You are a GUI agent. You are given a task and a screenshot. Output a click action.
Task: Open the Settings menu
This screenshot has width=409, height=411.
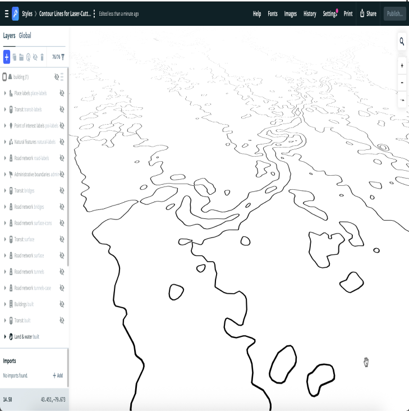click(330, 13)
